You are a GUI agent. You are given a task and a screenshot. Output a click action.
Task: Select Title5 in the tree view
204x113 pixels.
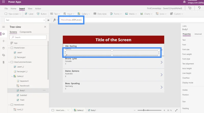pyautogui.click(x=22, y=100)
